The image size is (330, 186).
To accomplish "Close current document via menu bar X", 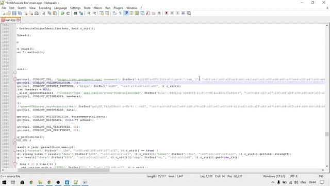I will [x=327, y=8].
